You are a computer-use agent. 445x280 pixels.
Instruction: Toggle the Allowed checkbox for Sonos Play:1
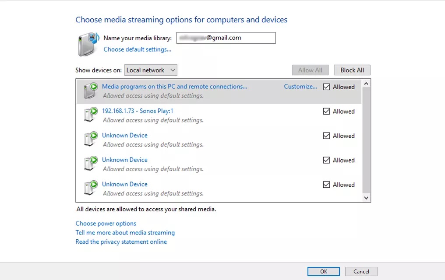point(326,112)
